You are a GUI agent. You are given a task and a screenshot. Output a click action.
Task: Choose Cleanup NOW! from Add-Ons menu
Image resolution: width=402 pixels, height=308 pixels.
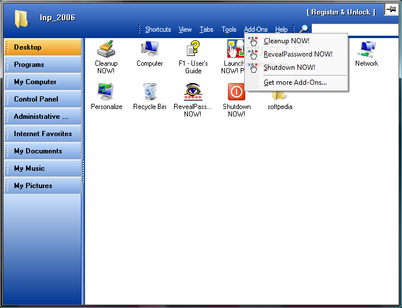pos(296,41)
